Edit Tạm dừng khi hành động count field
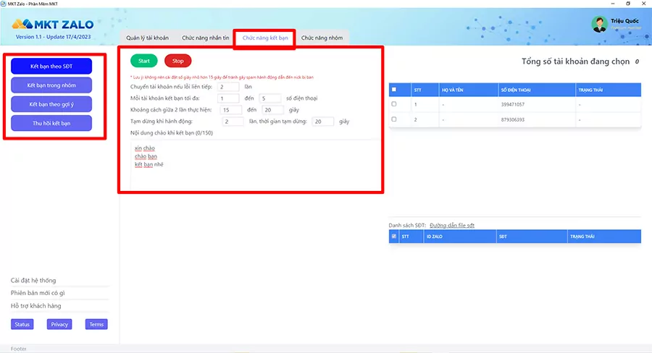 coord(233,122)
